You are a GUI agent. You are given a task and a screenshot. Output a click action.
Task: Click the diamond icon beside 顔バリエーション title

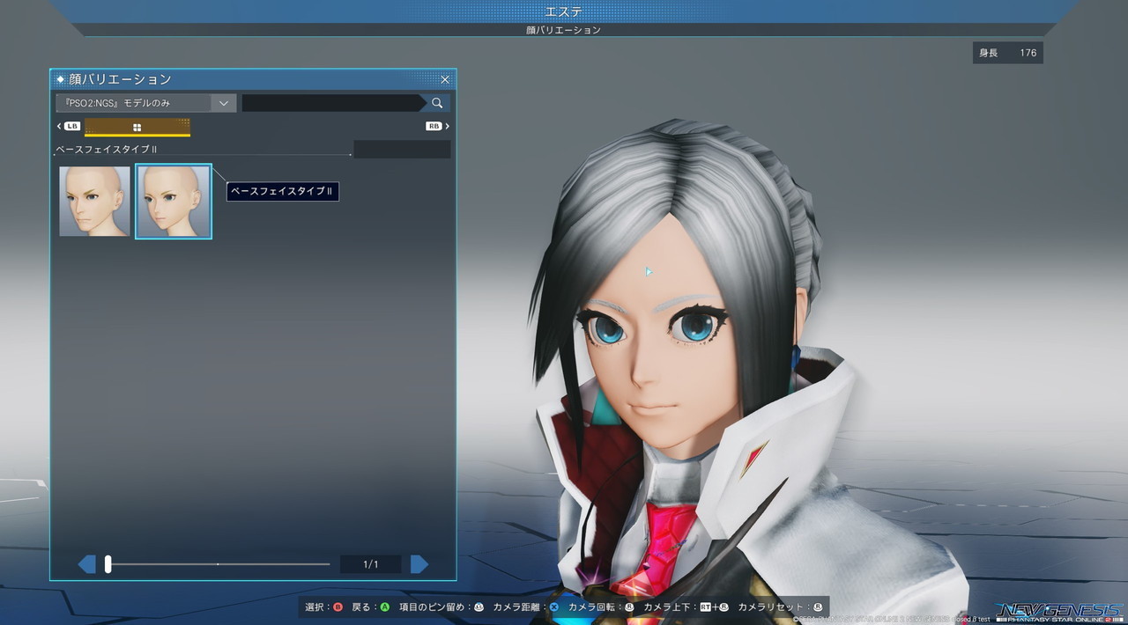pos(60,79)
